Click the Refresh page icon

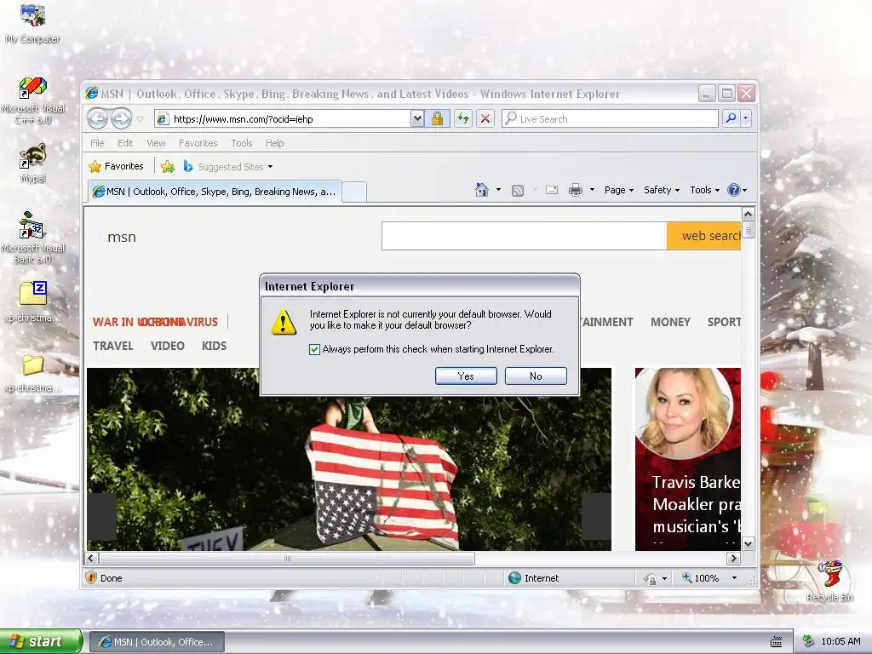point(462,118)
